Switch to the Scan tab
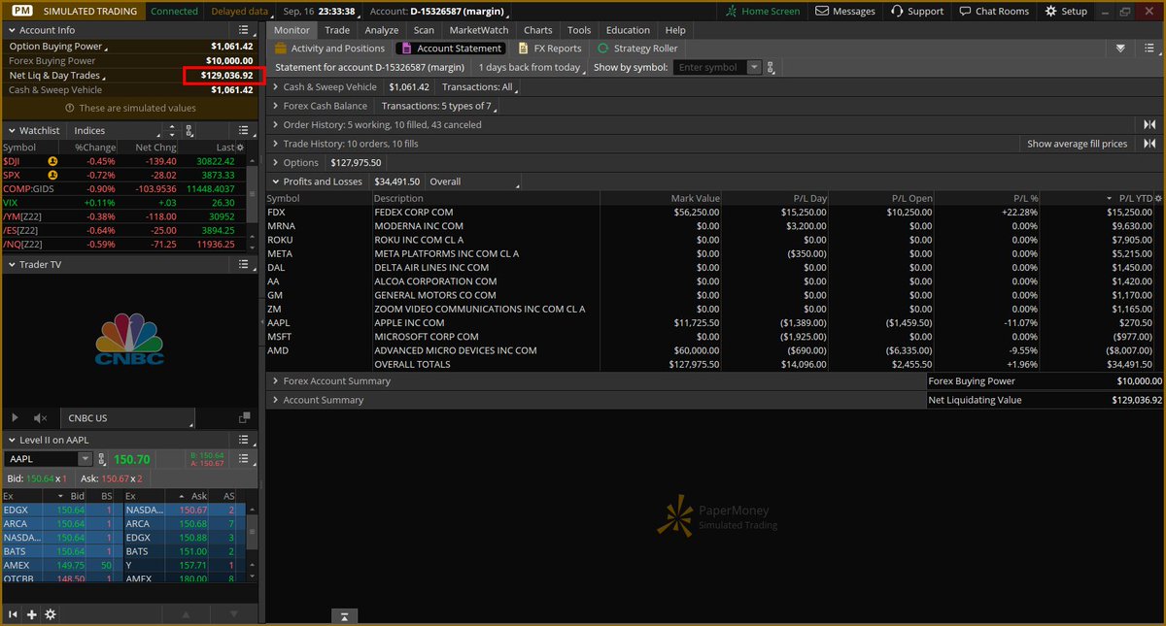Screen dimensions: 1166x626 click(424, 30)
